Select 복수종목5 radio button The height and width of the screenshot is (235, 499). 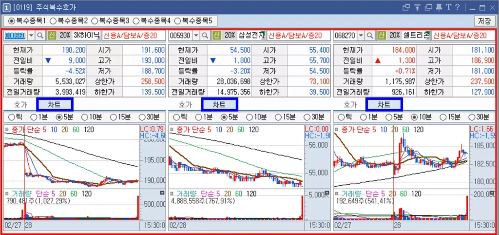click(x=177, y=21)
